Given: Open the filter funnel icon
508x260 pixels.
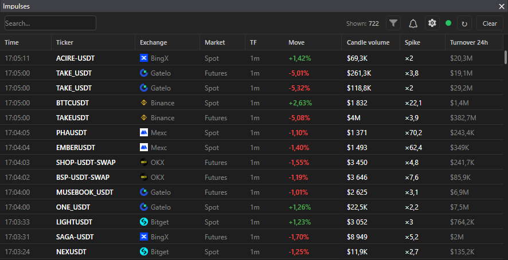Looking at the screenshot, I should pyautogui.click(x=393, y=23).
